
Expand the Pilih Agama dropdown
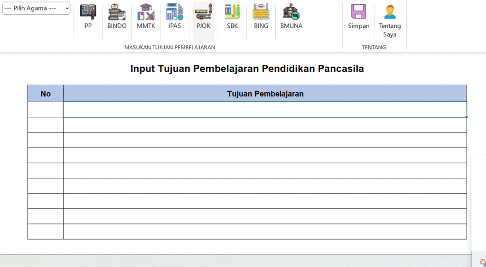point(37,8)
